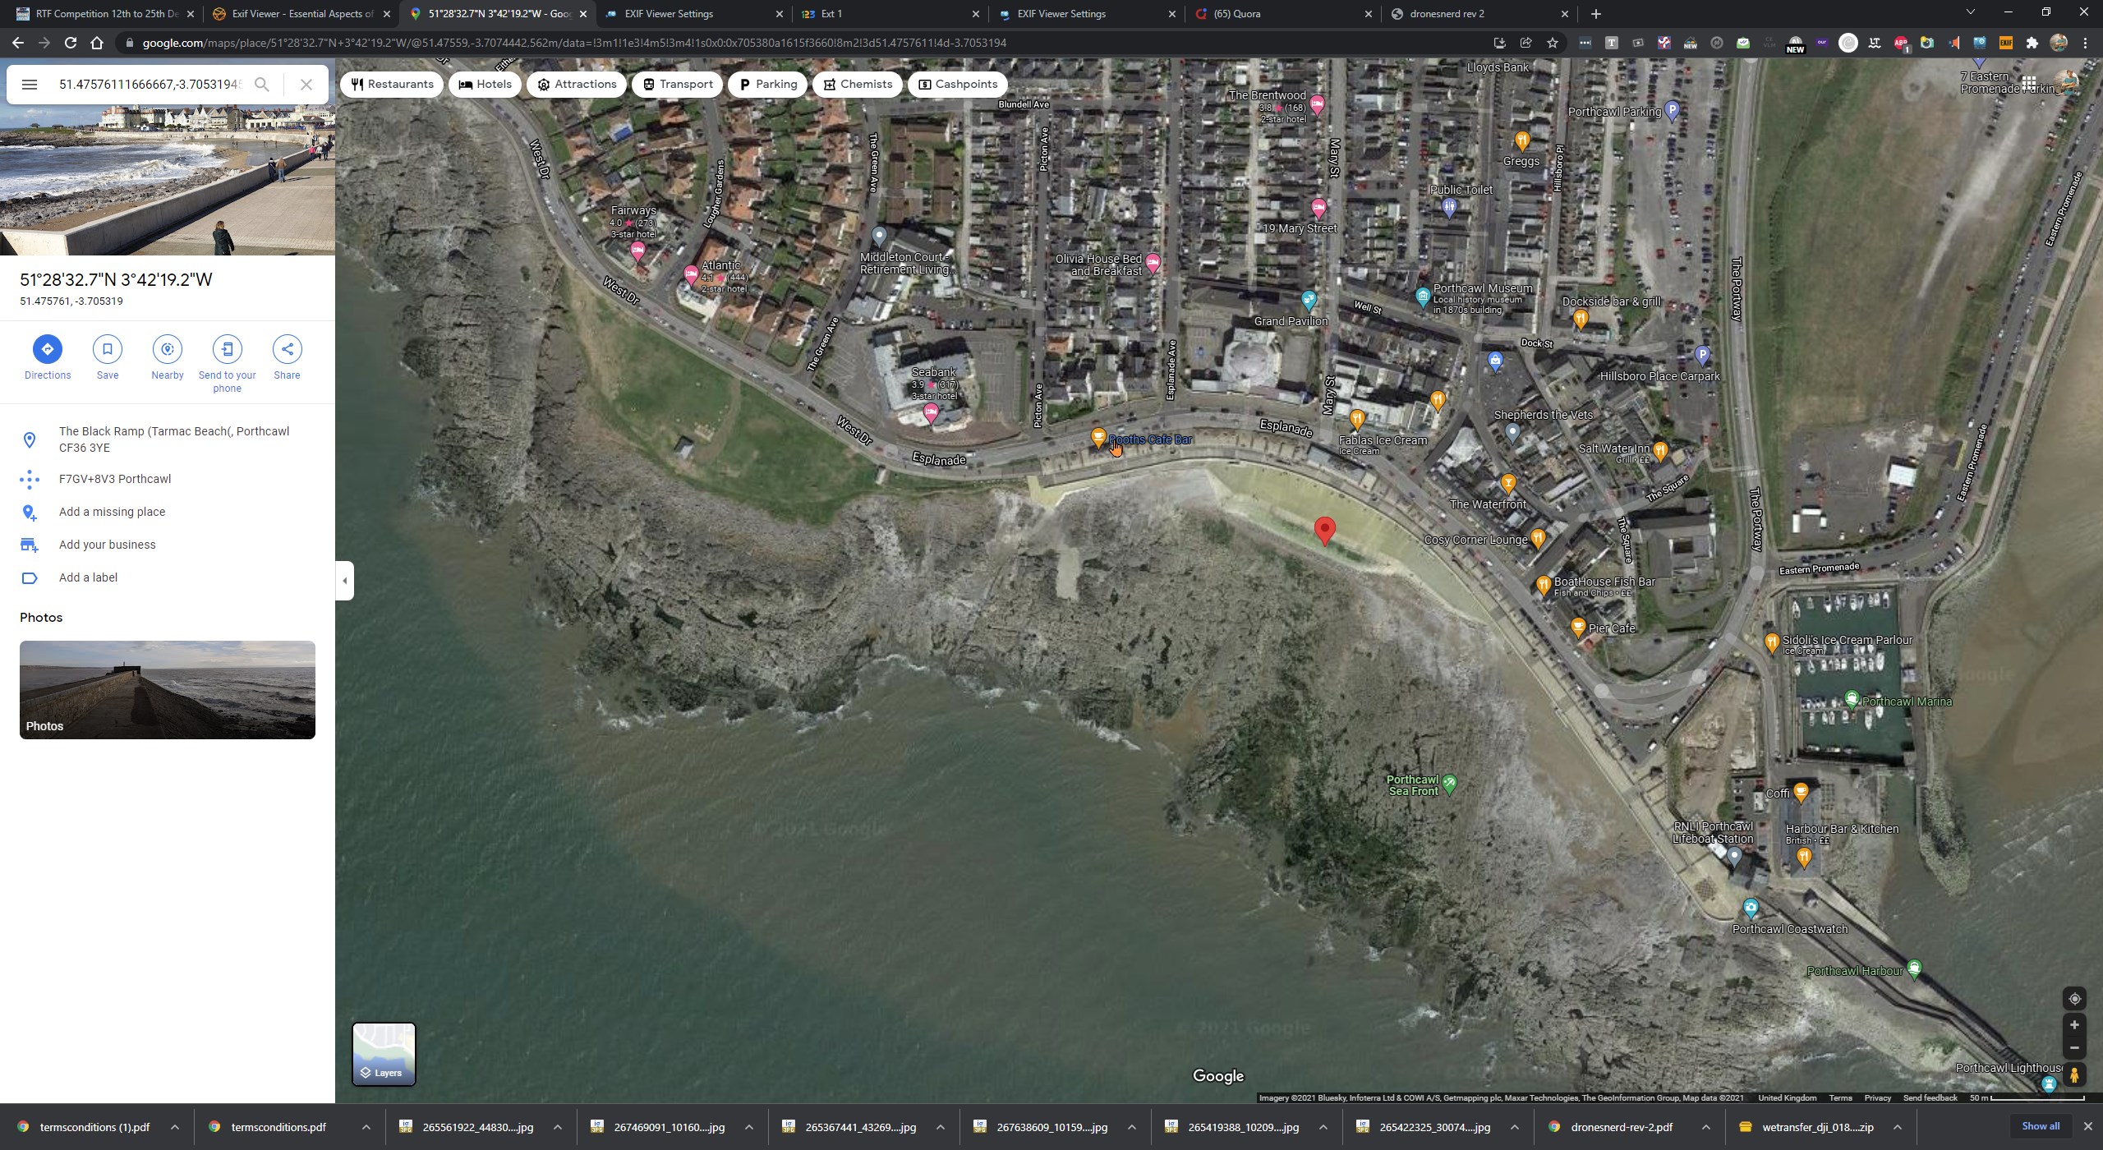Open the Photos thumbnail of the pier
2103x1150 pixels.
click(x=168, y=689)
